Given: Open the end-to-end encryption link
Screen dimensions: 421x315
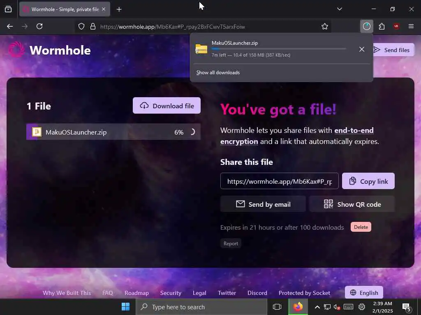Looking at the screenshot, I should tap(297, 136).
